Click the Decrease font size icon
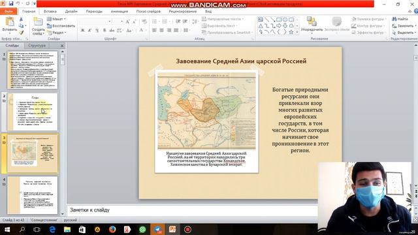Viewport: 418px width, 235px height. click(135, 22)
